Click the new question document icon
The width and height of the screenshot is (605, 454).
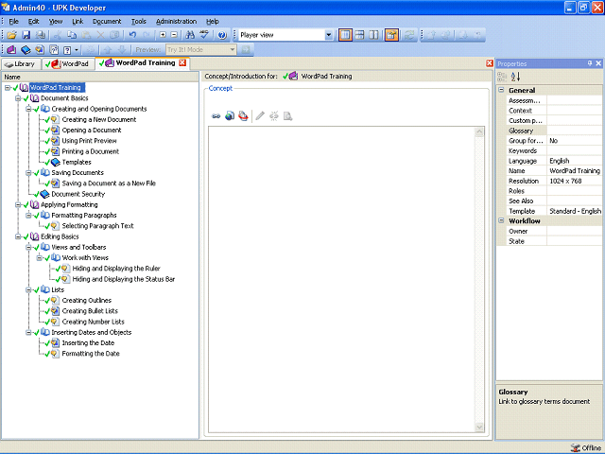(x=54, y=50)
